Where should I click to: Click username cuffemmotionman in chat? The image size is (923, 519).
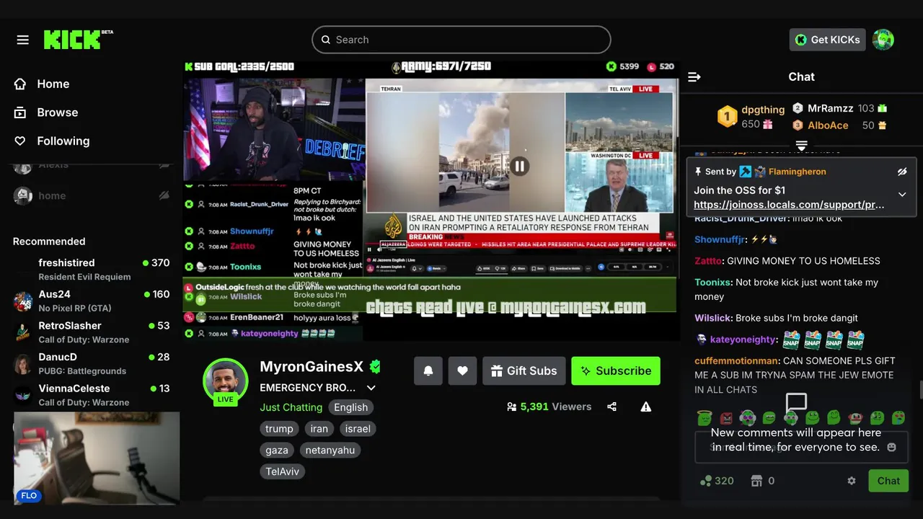(737, 360)
